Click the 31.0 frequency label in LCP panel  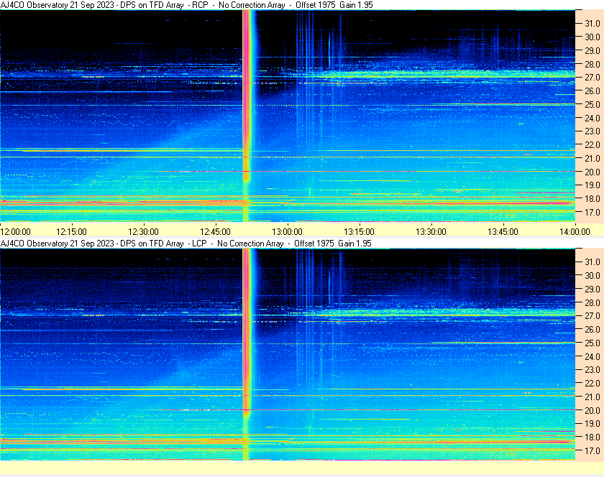(x=592, y=261)
